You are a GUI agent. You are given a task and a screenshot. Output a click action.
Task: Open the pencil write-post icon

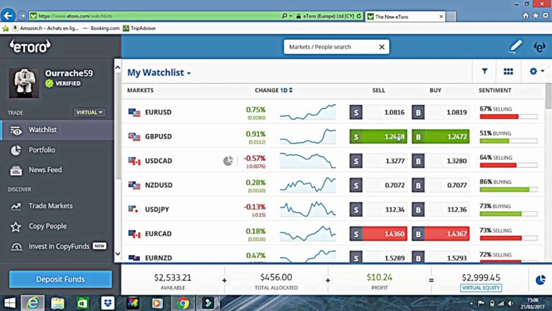click(x=515, y=47)
